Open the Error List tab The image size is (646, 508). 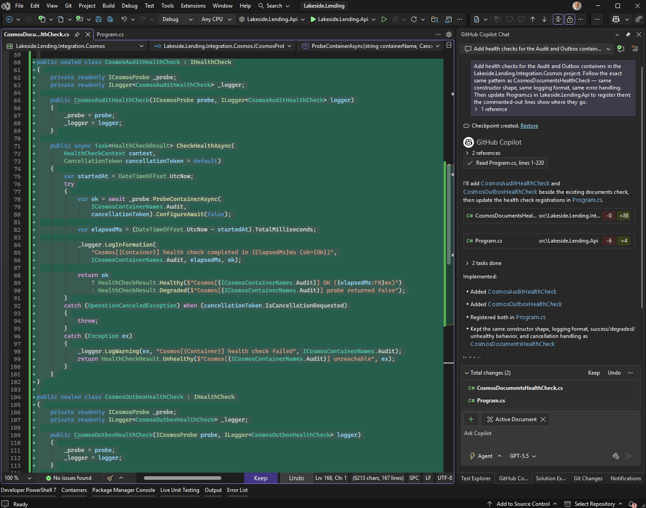[237, 490]
